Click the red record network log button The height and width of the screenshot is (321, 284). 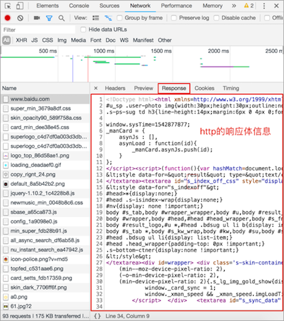pyautogui.click(x=7, y=18)
